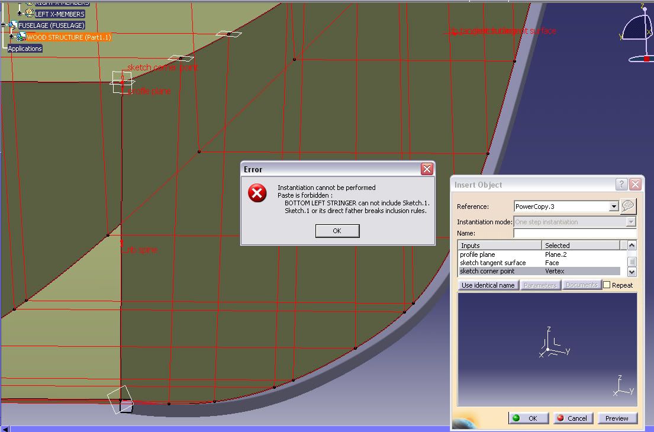654x432 pixels.
Task: Expand the LEFT X-MEMBERS node
Action: point(20,12)
